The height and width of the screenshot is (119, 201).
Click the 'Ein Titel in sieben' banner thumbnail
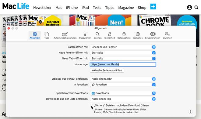[x=33, y=20]
